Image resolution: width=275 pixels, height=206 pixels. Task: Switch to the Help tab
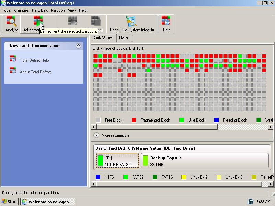tap(124, 38)
